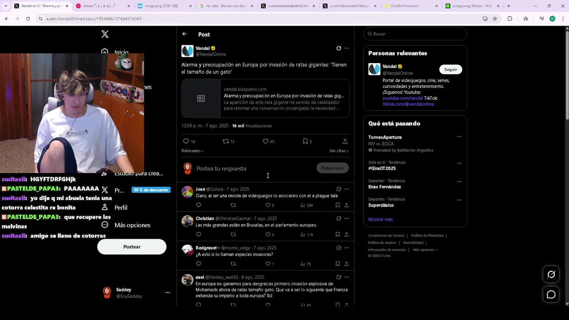The image size is (569, 320).
Task: Bookmark this page with the star
Action: click(x=495, y=19)
